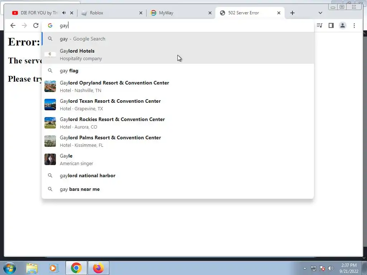The width and height of the screenshot is (367, 275).
Task: Select Gaylord Texan Resort suggestion
Action: 178,105
